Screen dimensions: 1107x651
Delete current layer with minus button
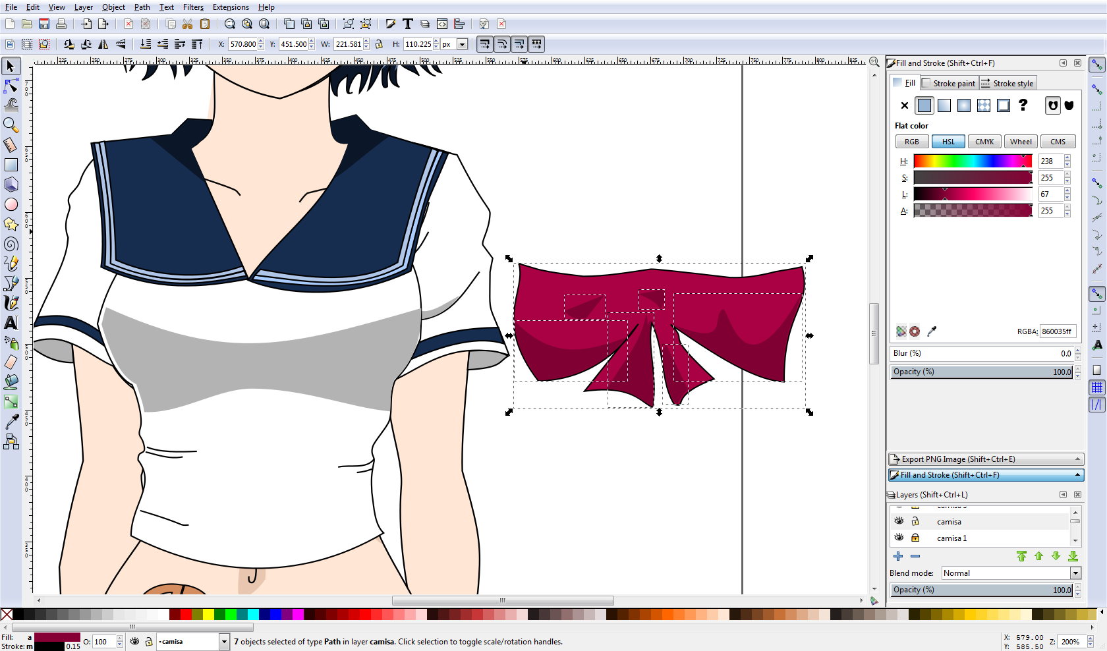point(915,556)
